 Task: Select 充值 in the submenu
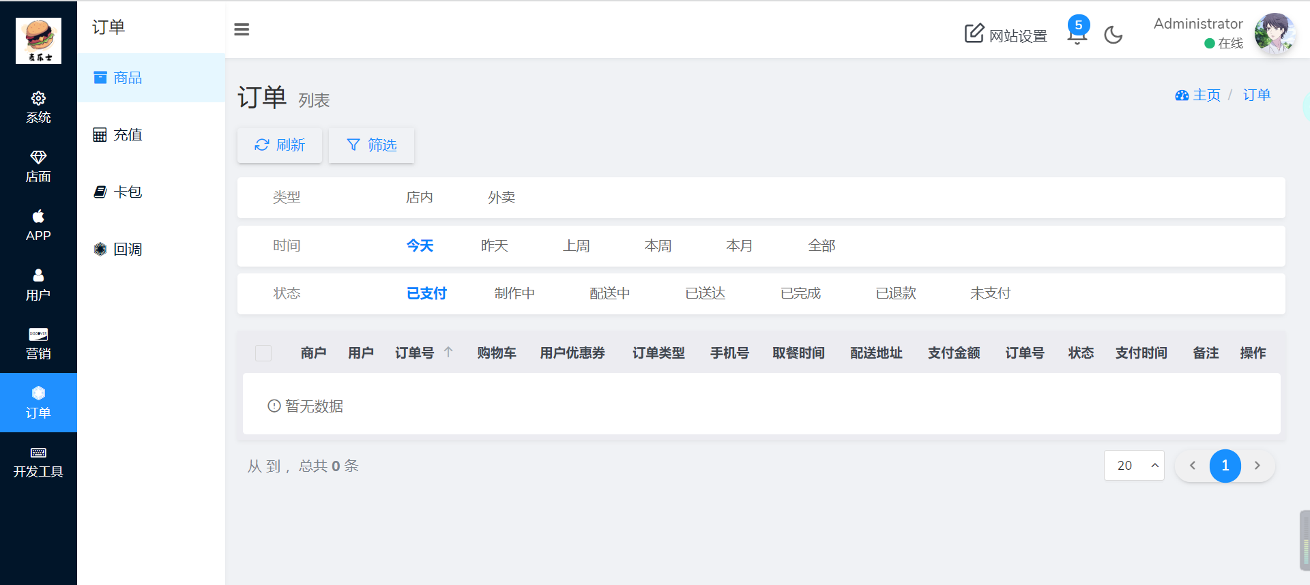tap(151, 135)
